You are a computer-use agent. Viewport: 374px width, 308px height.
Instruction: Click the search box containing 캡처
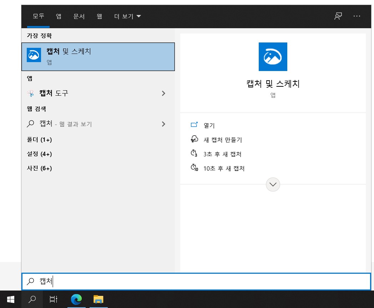click(x=196, y=282)
